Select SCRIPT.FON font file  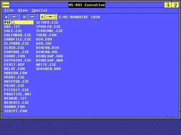pos(16,111)
